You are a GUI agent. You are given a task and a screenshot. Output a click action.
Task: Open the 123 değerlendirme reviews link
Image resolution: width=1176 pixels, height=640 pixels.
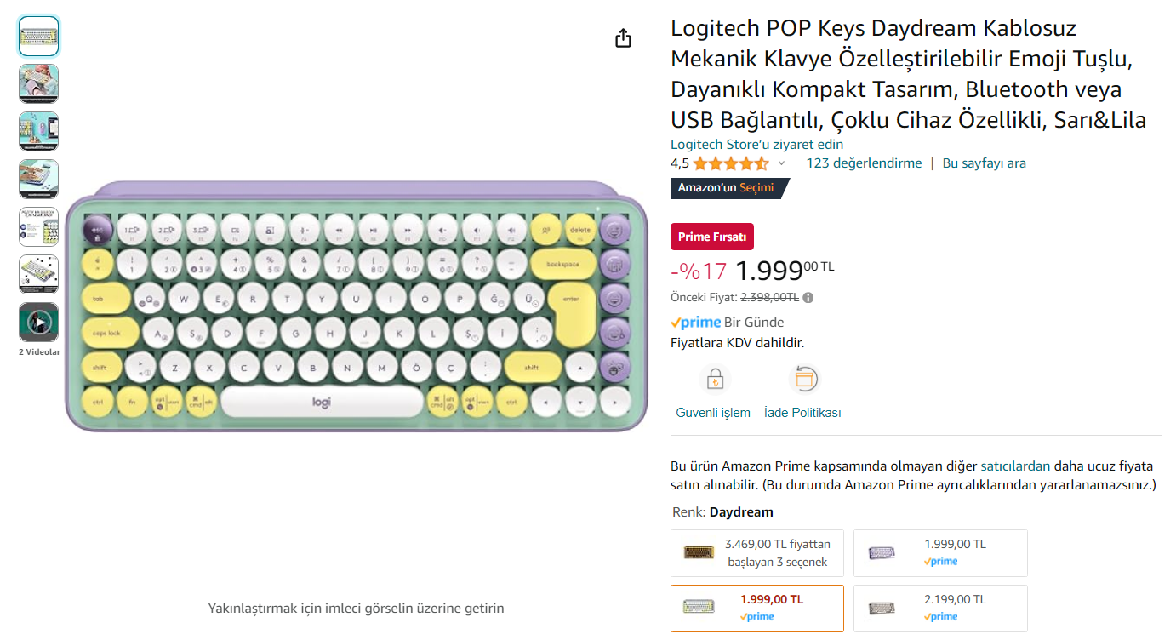[x=864, y=163]
